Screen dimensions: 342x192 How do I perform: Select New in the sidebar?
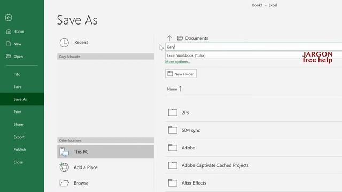(18, 44)
